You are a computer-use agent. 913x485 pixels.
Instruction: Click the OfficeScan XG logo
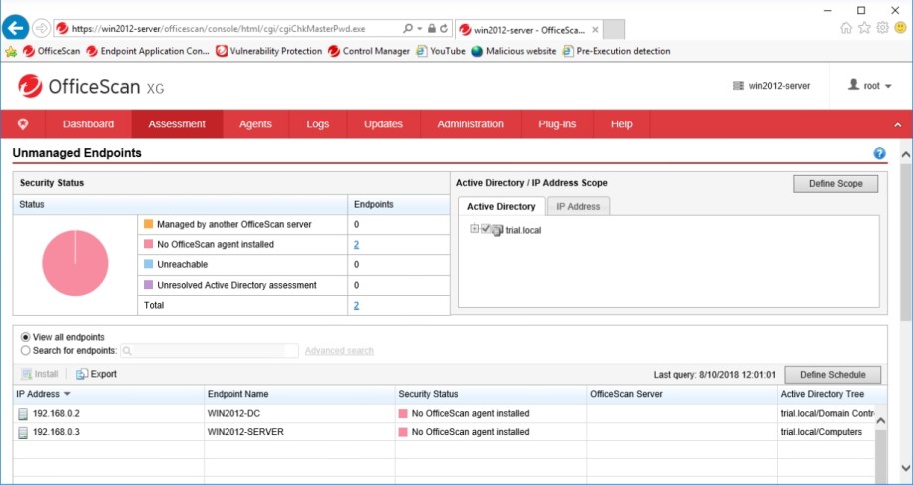pos(91,87)
